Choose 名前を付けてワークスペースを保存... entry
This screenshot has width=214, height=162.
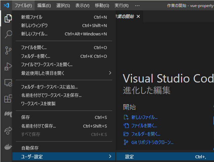[64, 95]
